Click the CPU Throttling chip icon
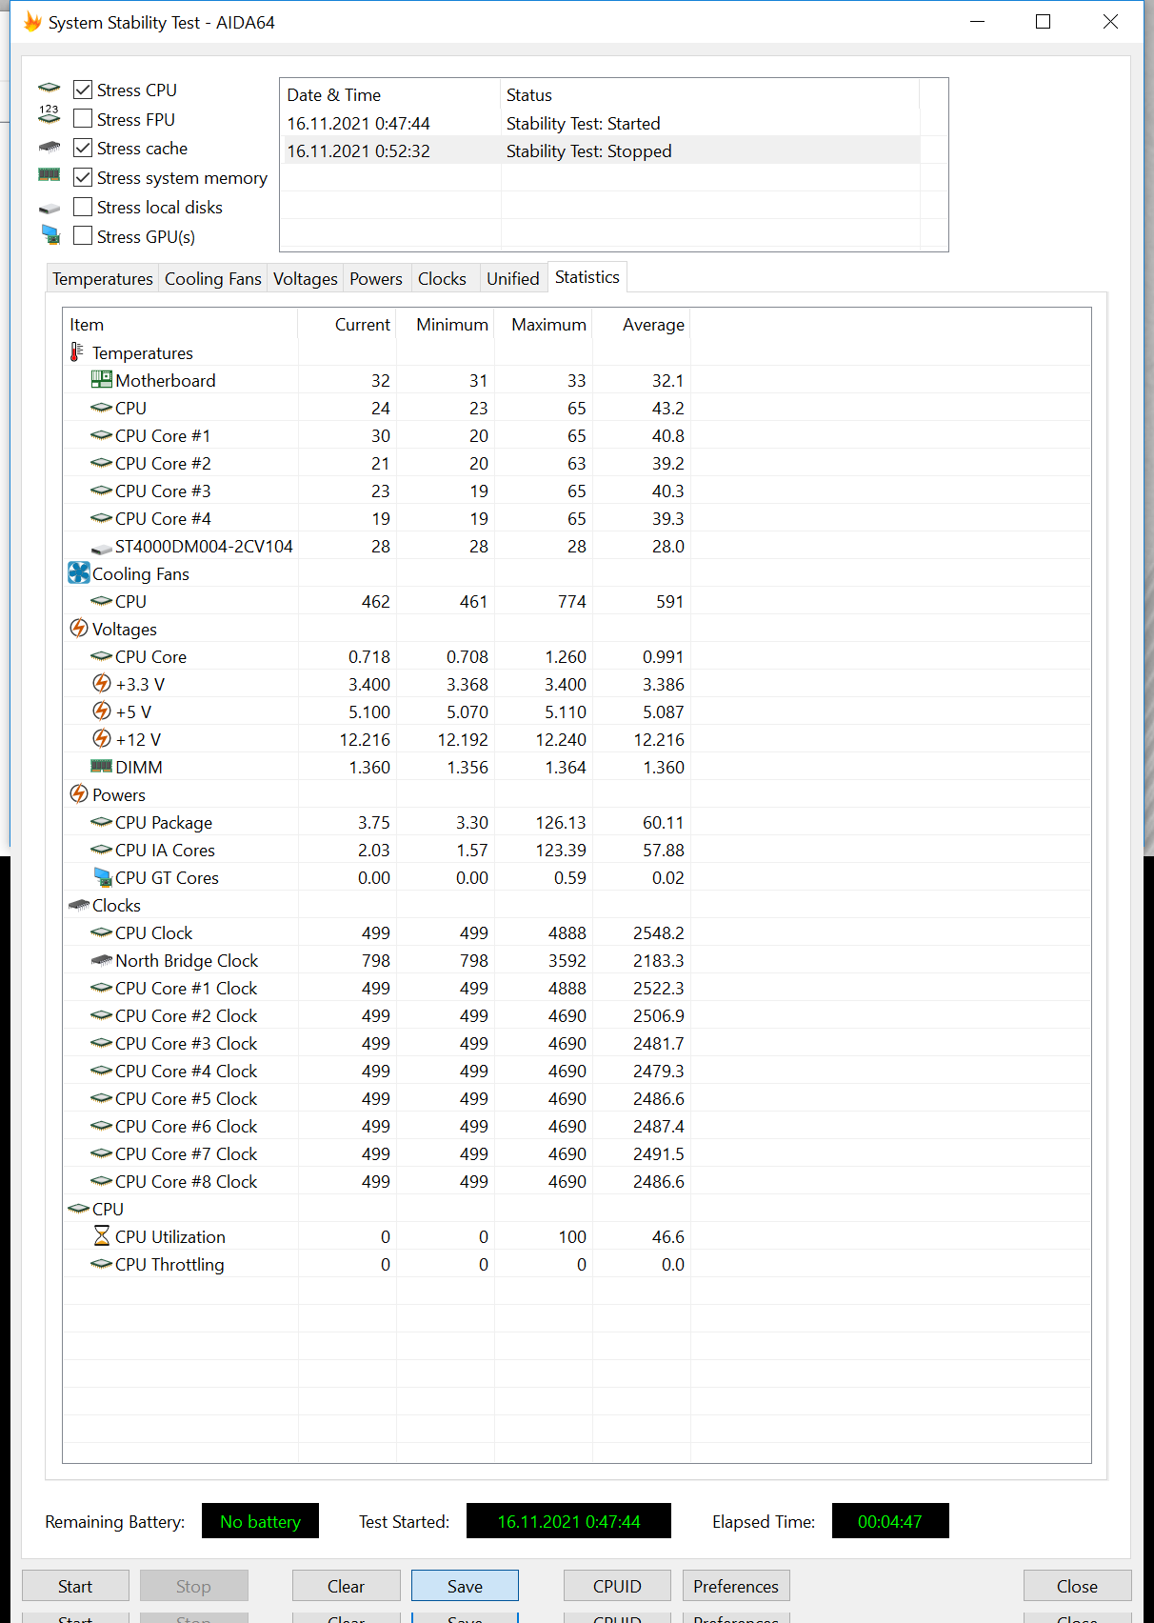The width and height of the screenshot is (1154, 1623). [x=101, y=1264]
